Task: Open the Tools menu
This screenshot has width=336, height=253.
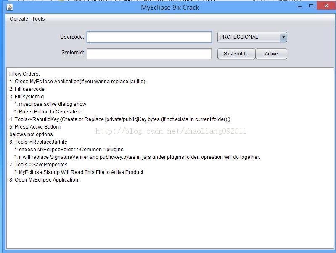Action: [38, 19]
